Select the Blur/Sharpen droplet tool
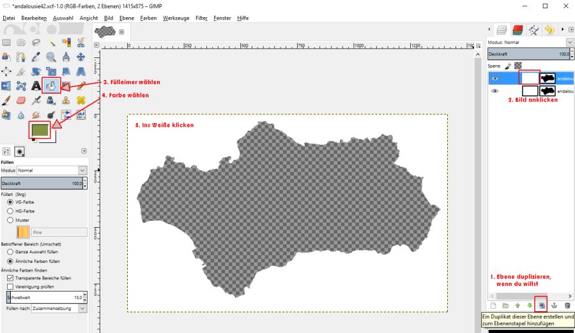This screenshot has height=333, width=575. click(21, 115)
